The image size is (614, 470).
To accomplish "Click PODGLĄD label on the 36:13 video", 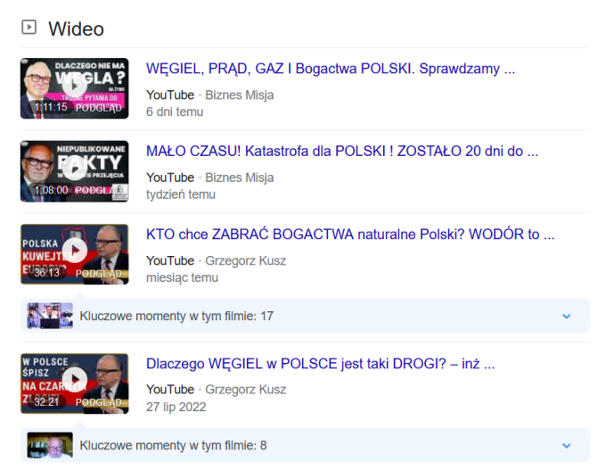I will [99, 273].
